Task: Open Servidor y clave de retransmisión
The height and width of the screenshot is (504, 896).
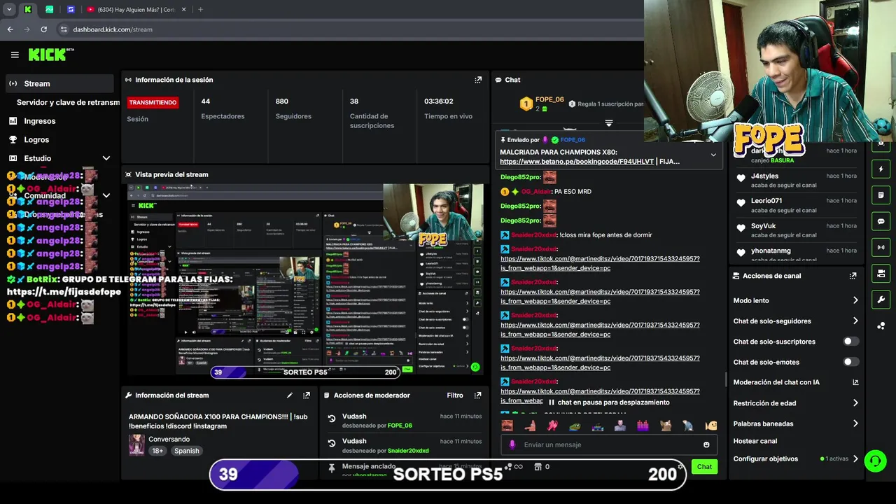Action: (x=68, y=102)
